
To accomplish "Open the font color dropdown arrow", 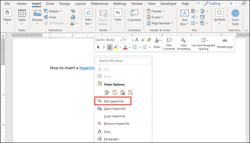I will 130,47.
